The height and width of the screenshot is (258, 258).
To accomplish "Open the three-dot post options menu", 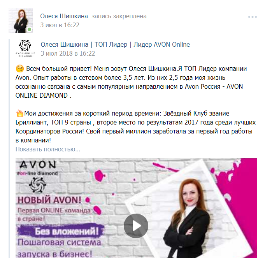I will 253,17.
